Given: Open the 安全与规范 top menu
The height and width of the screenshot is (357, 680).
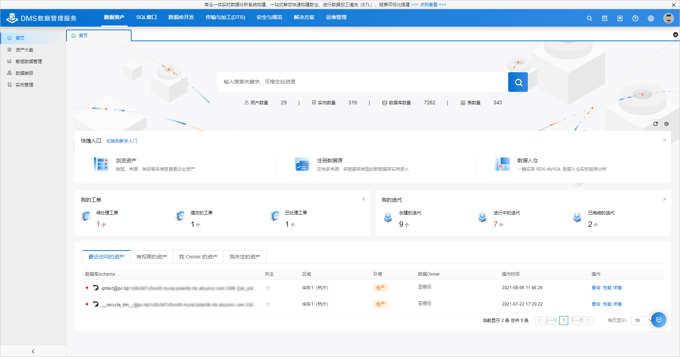Looking at the screenshot, I should 269,18.
